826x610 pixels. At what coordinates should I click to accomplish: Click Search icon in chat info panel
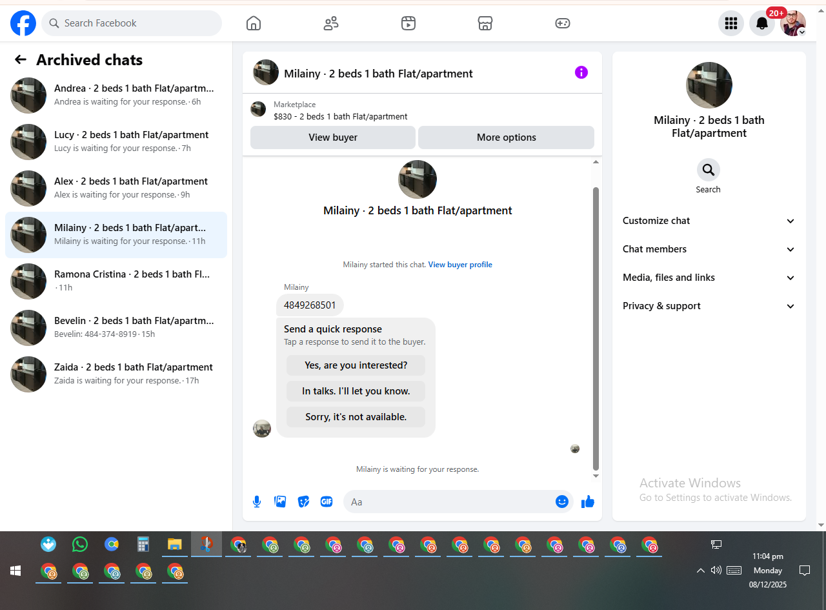coord(709,170)
